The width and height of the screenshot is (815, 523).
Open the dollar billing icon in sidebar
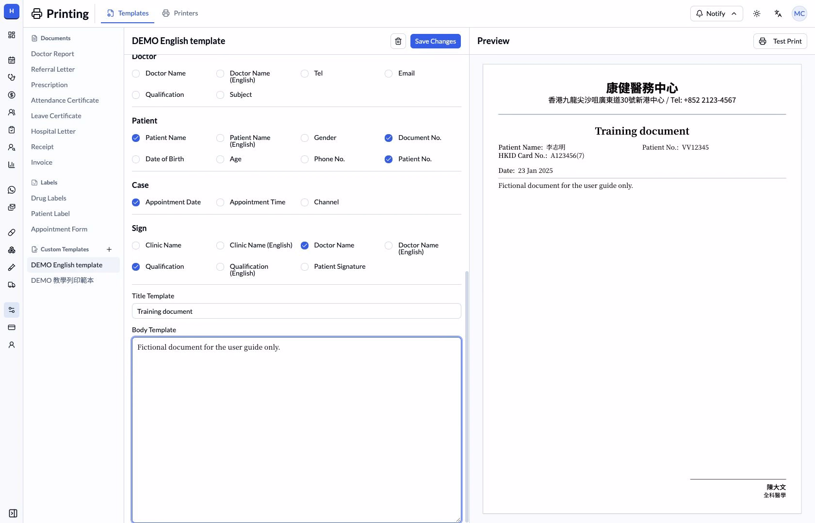[12, 95]
